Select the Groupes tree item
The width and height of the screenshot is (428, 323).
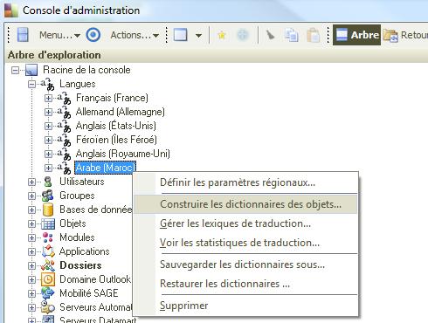click(77, 196)
